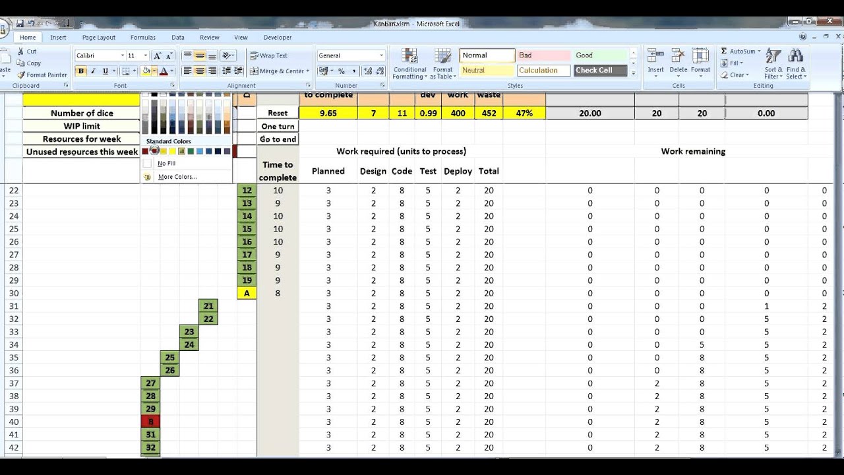Screen dimensions: 844x475
Task: Switch to the Review tab
Action: pos(210,38)
